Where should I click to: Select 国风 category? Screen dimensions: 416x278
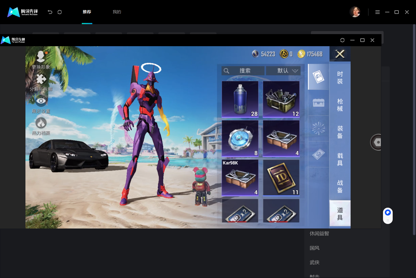[315, 248]
